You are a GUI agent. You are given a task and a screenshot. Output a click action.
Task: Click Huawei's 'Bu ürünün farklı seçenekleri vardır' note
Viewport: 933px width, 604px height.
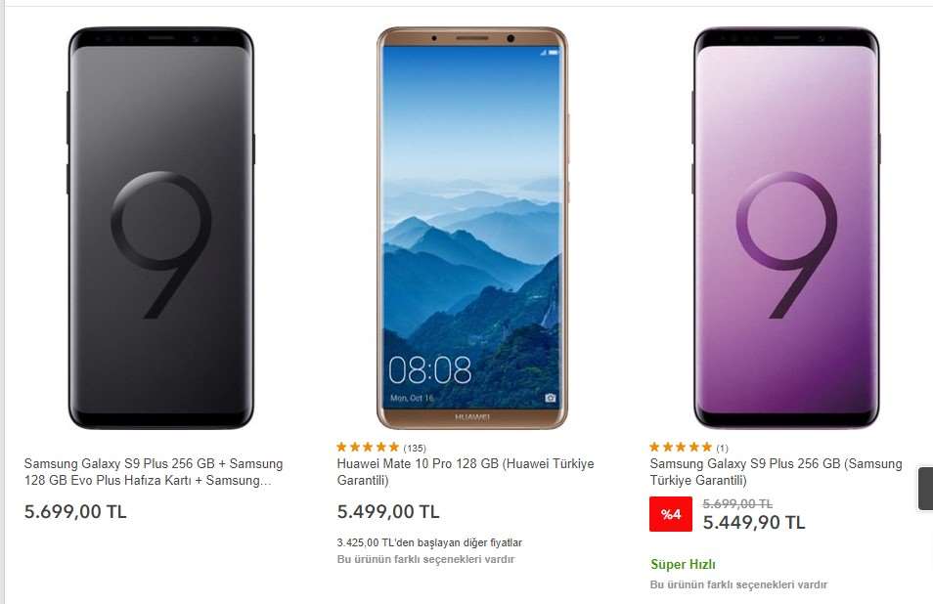[x=426, y=559]
